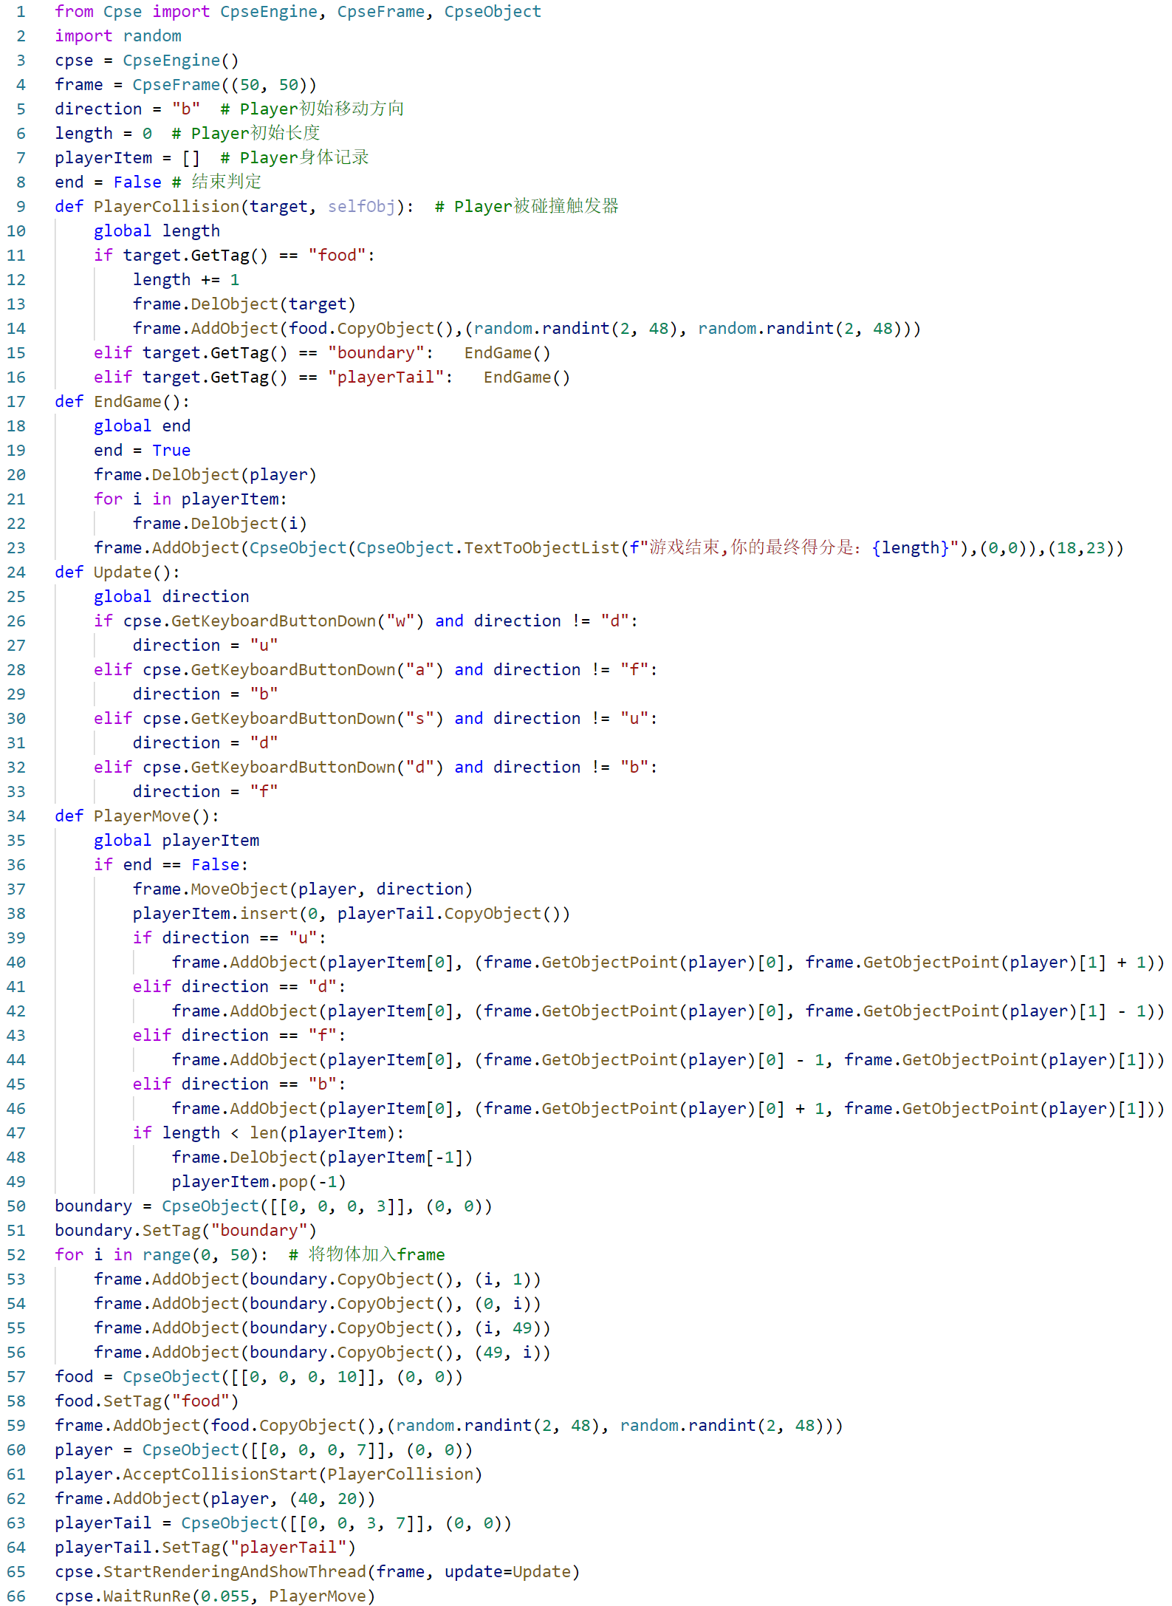
Task: Click the "update=Update" argument on line 65
Action: tap(508, 1572)
